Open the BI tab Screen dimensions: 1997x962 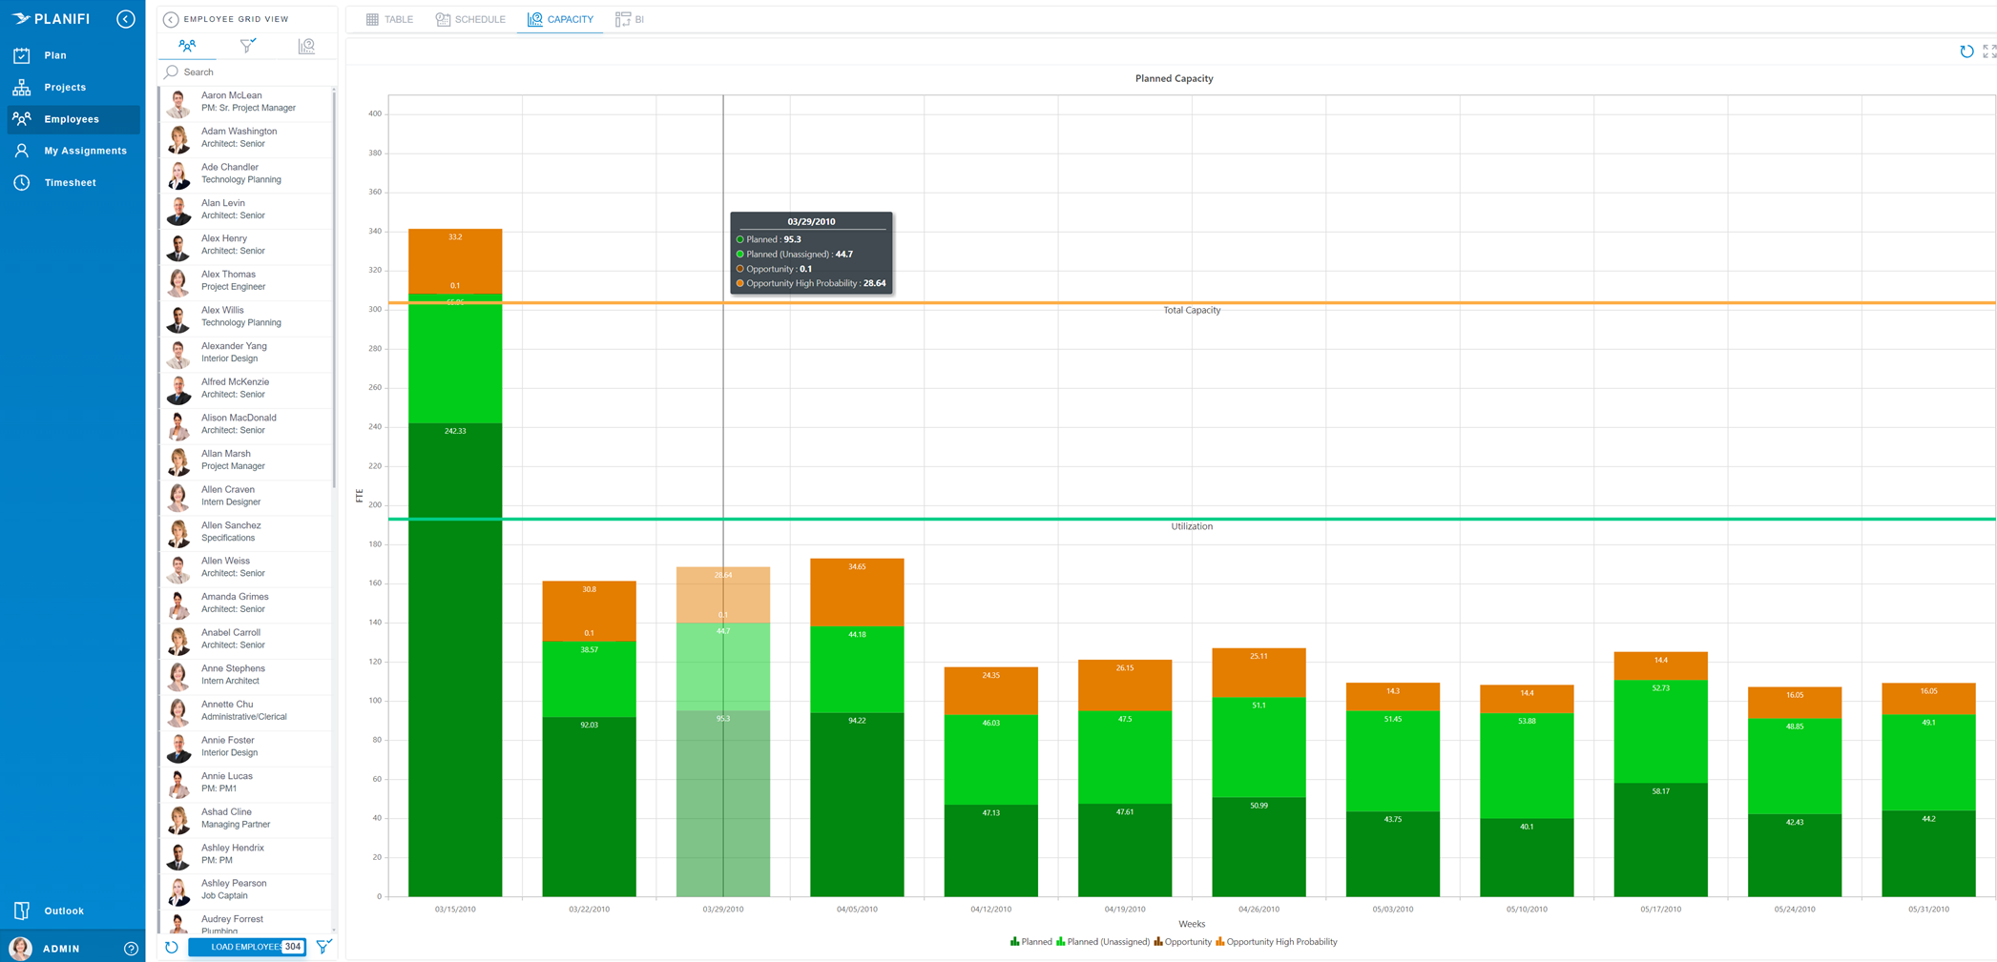[630, 19]
